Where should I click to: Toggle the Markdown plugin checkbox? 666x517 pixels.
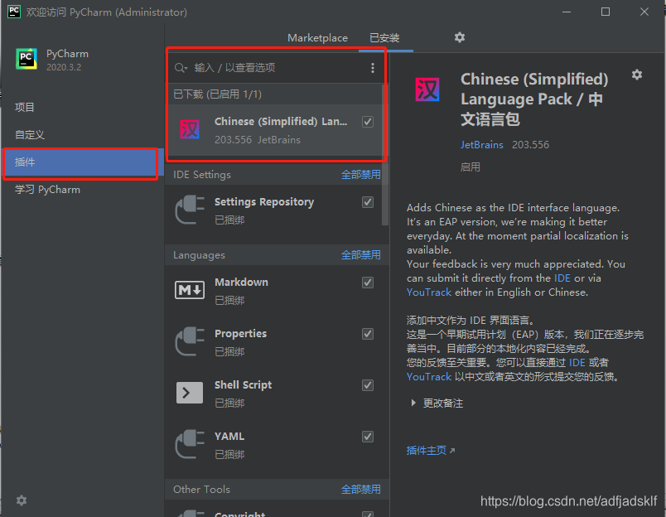[368, 283]
